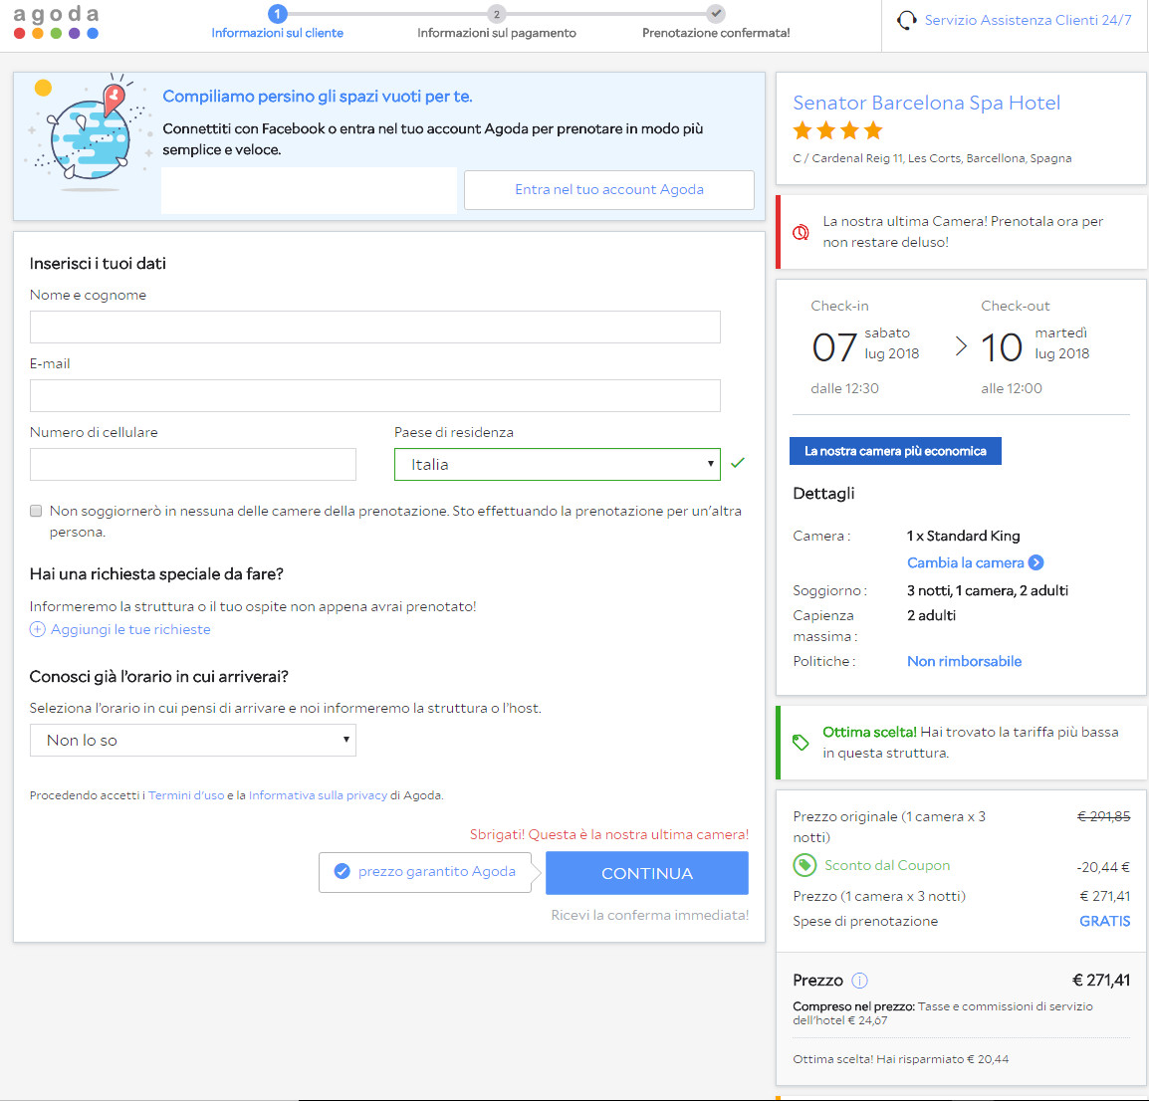
Task: Click the step 2 circle indicator
Action: point(497,13)
